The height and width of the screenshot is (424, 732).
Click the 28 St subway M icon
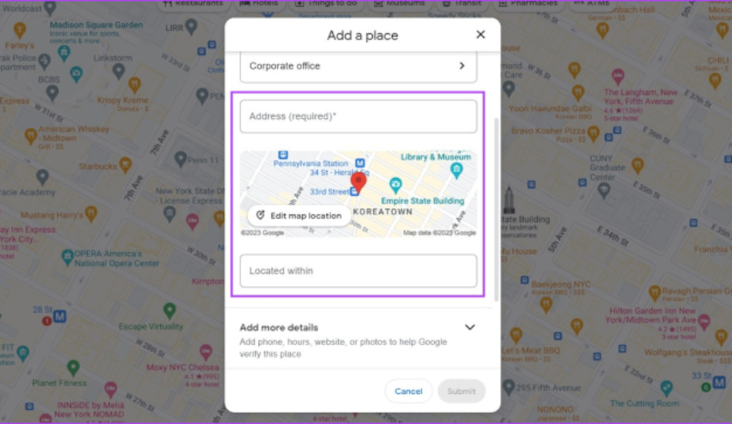pyautogui.click(x=60, y=317)
